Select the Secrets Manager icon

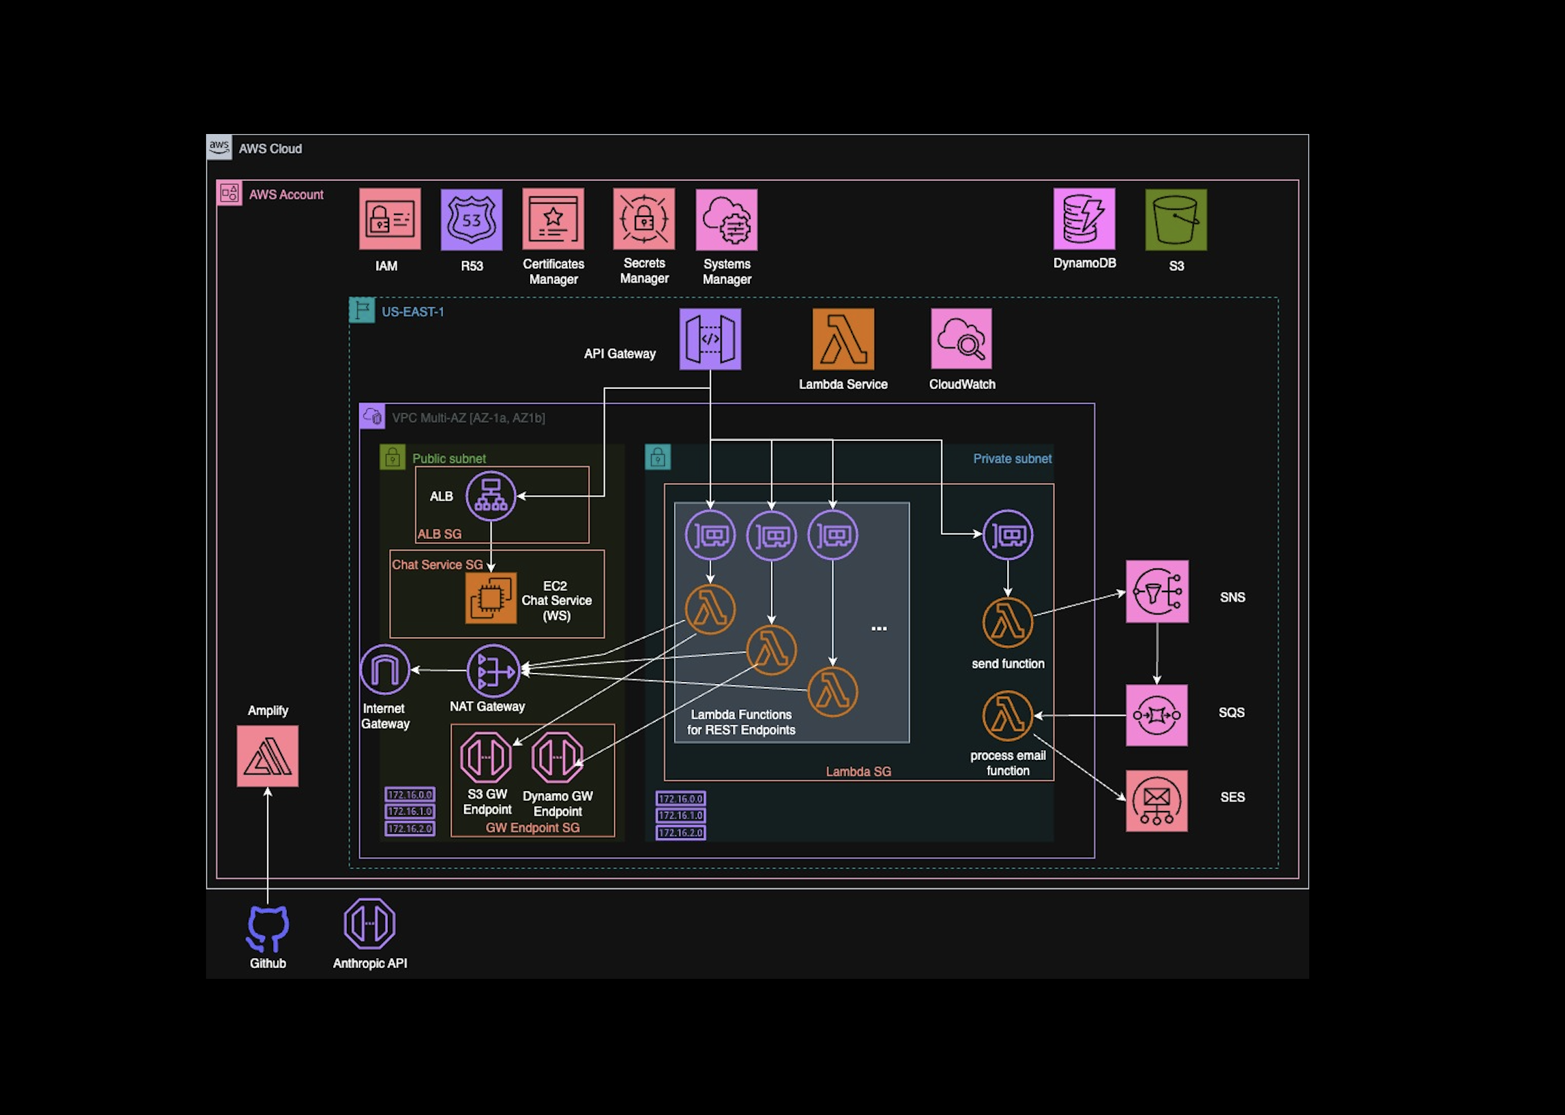[643, 220]
